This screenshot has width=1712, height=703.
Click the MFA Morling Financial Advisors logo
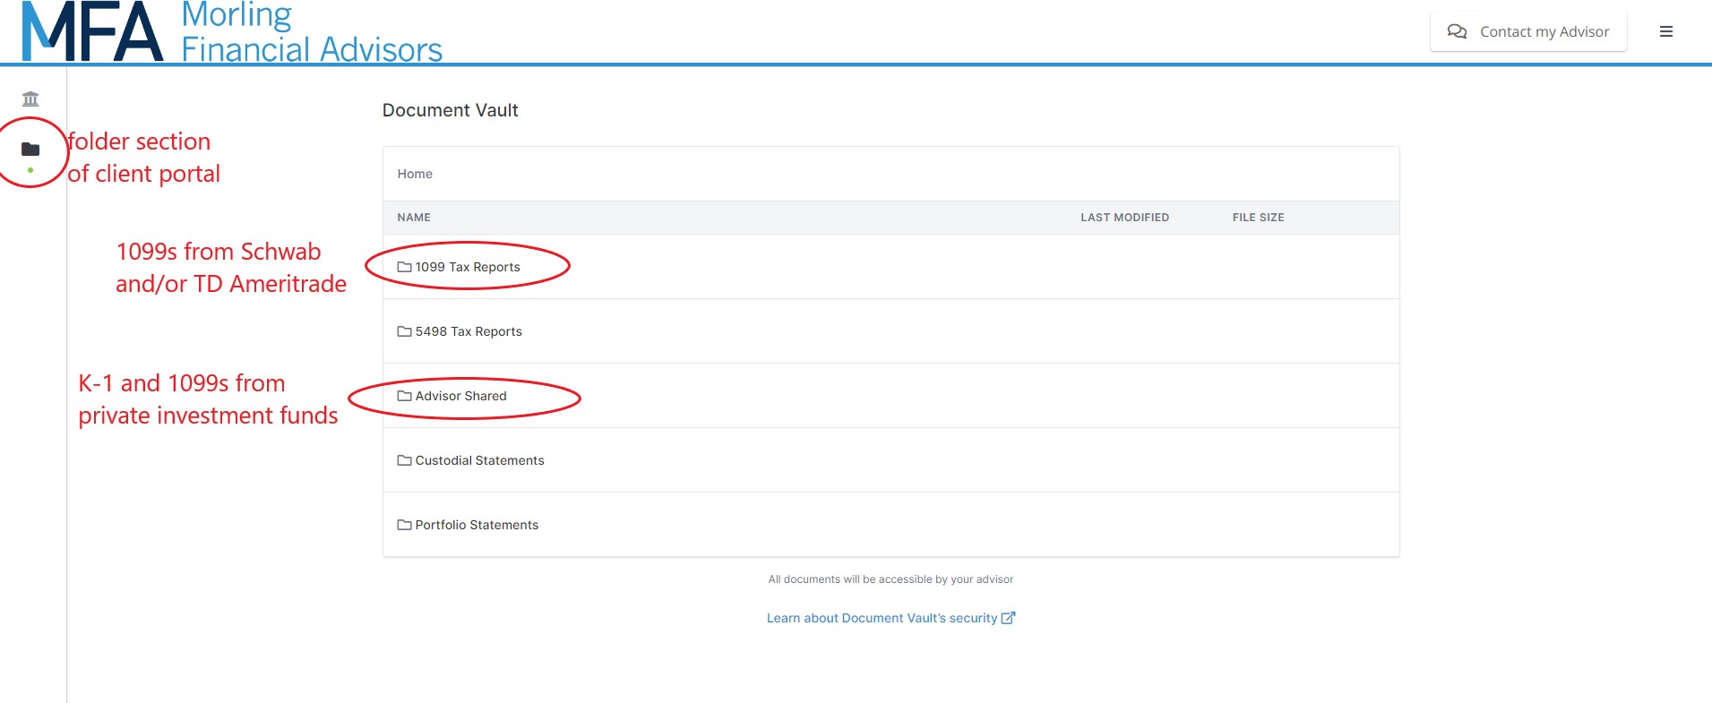tap(232, 32)
